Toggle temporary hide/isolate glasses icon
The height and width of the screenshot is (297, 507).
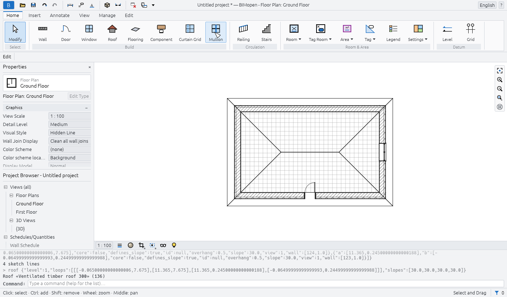(163, 245)
